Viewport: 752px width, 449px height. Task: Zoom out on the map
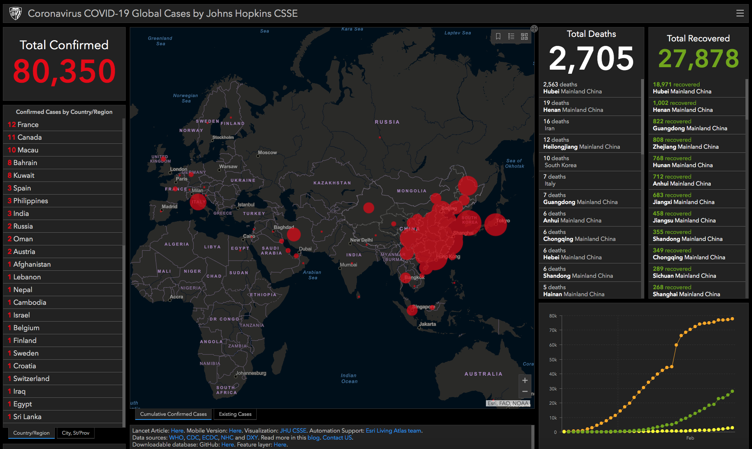pos(525,392)
